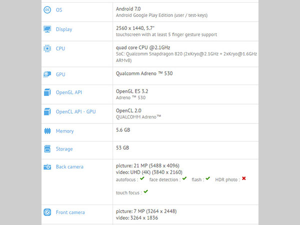Click the OpenCL API - GPU icon
Viewport: 300px width, 225px height.
pos(47,111)
